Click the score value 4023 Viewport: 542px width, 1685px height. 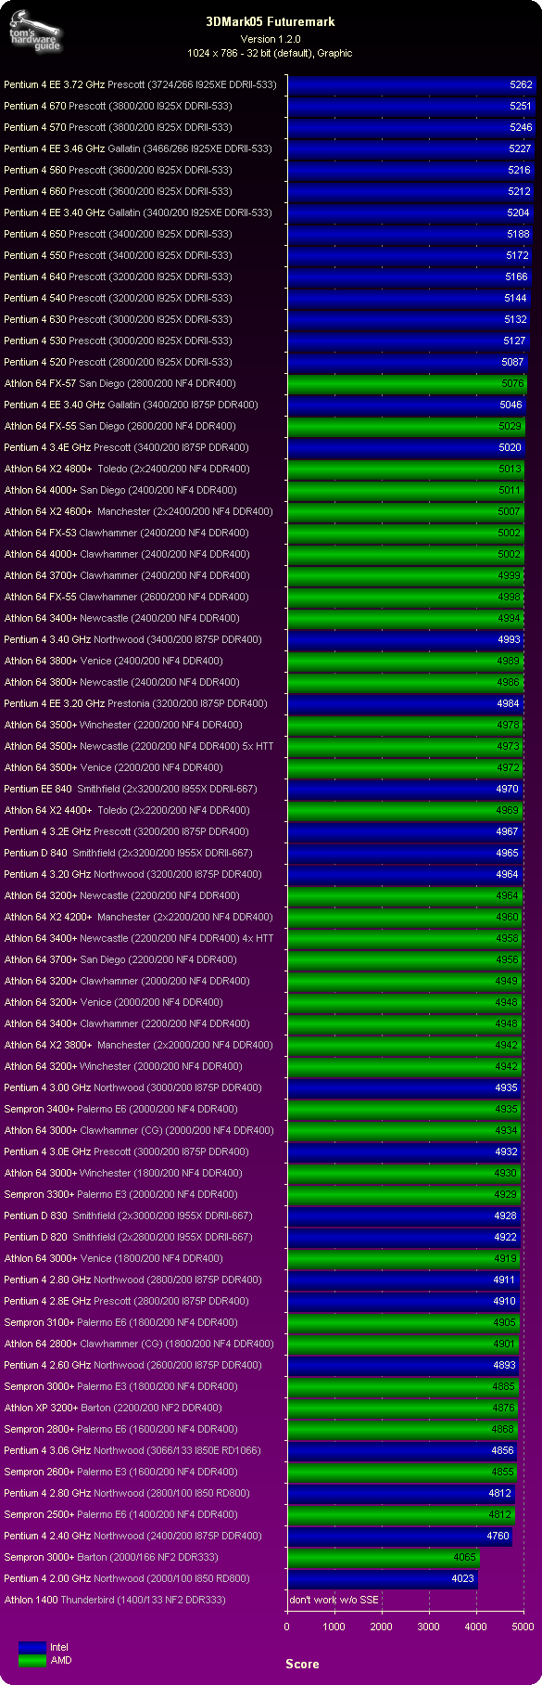pyautogui.click(x=462, y=1578)
